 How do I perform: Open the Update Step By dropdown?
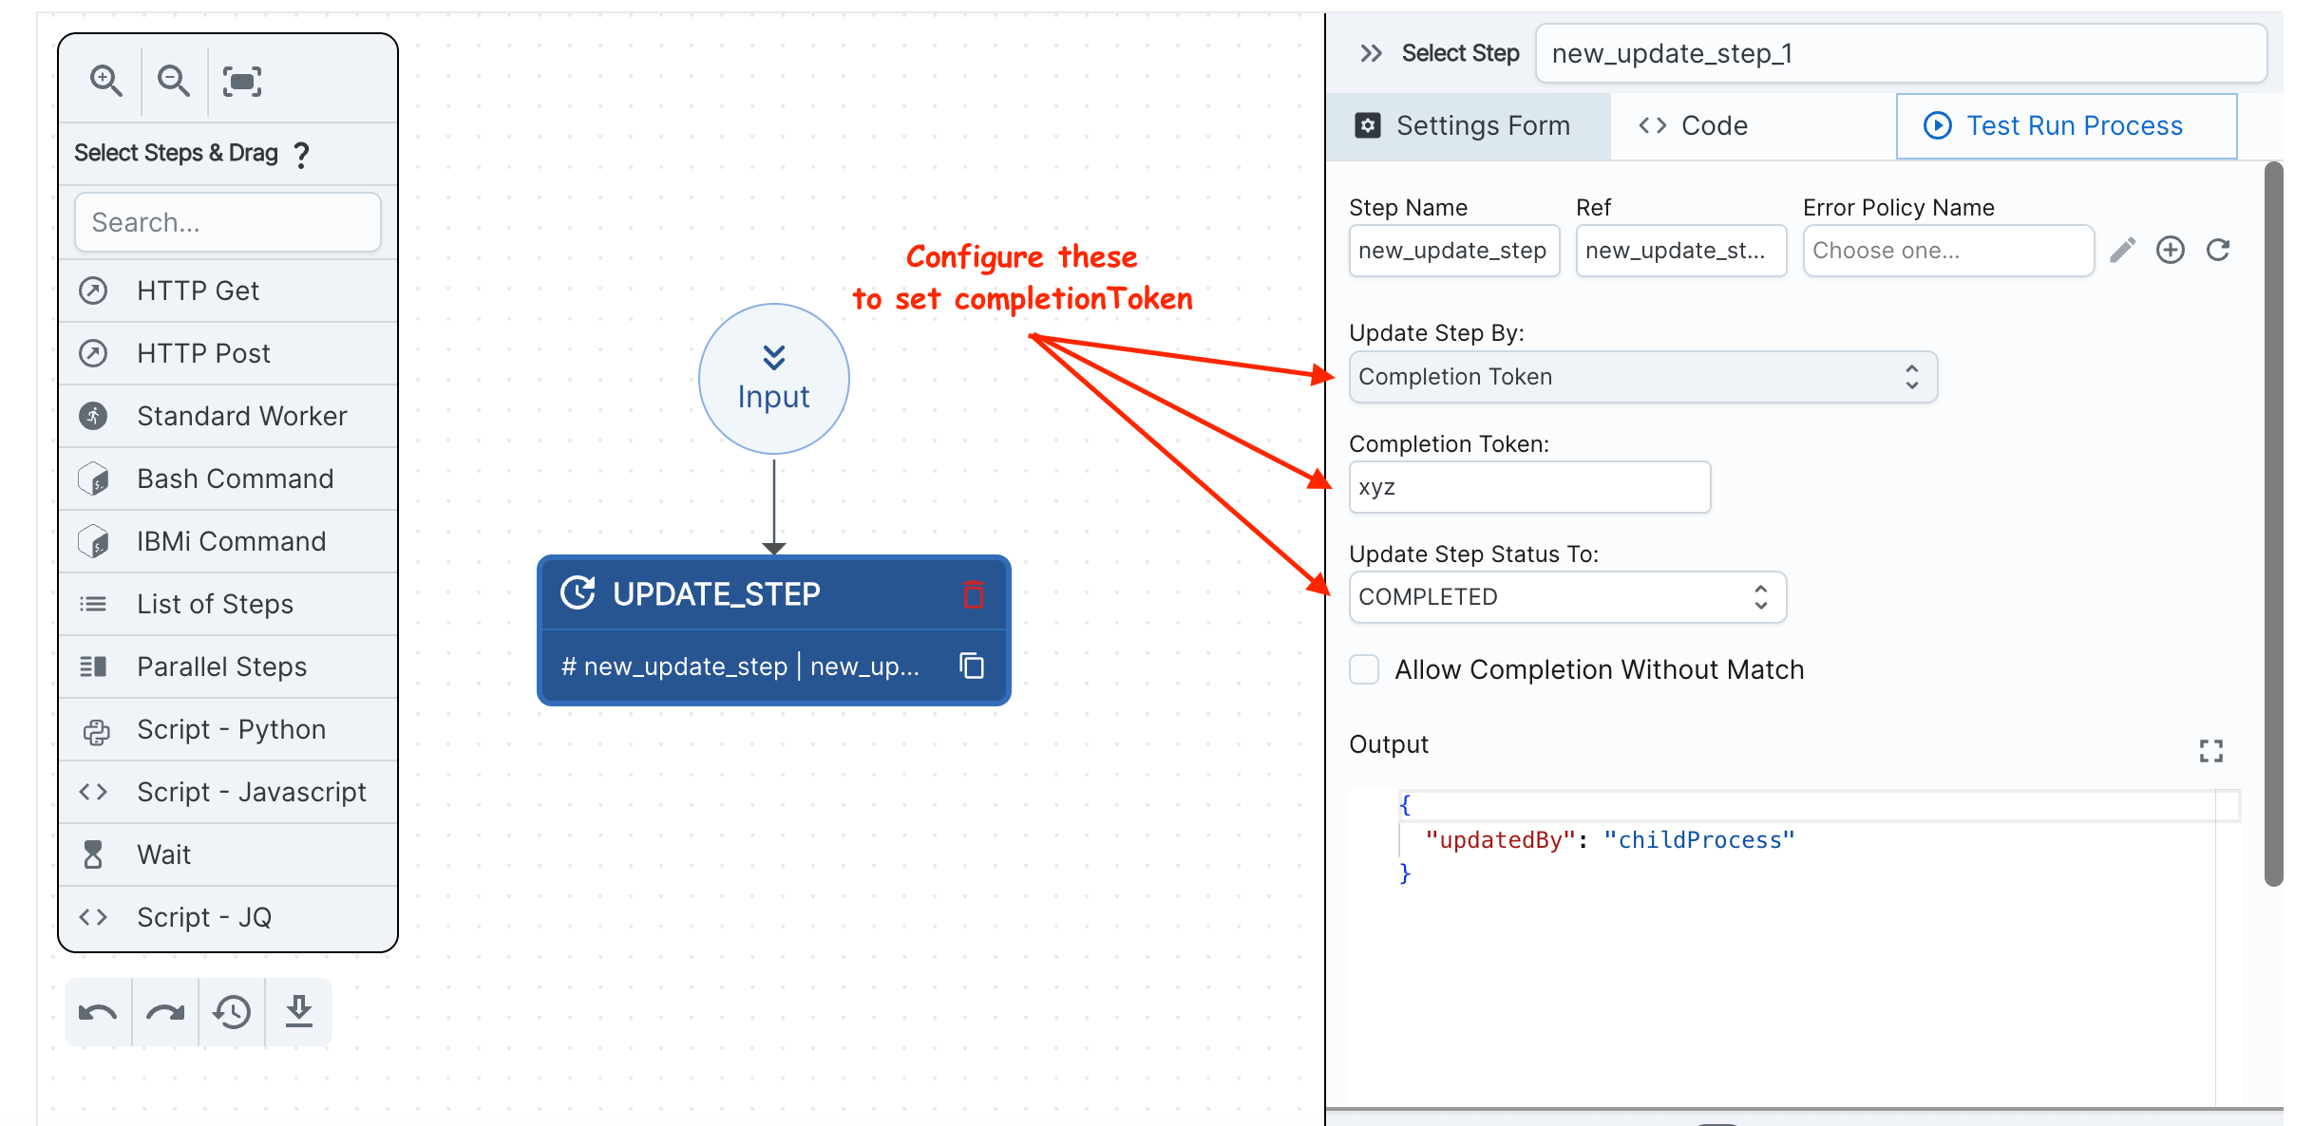click(1642, 376)
